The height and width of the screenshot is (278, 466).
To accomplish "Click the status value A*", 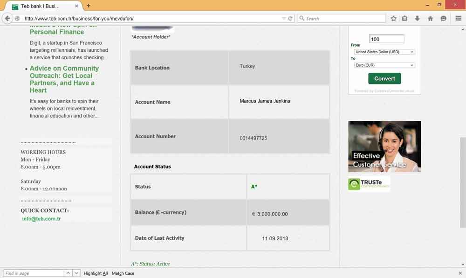I will coord(254,187).
